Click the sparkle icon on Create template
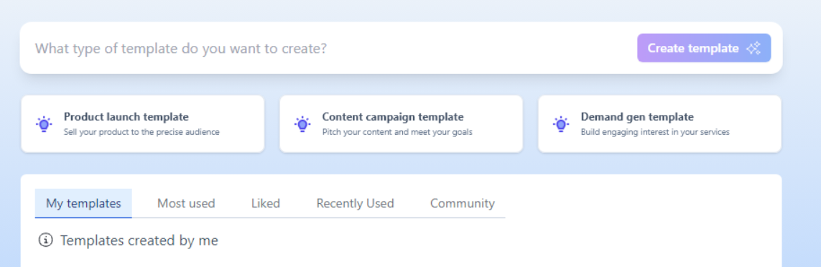This screenshot has width=821, height=267. [753, 48]
